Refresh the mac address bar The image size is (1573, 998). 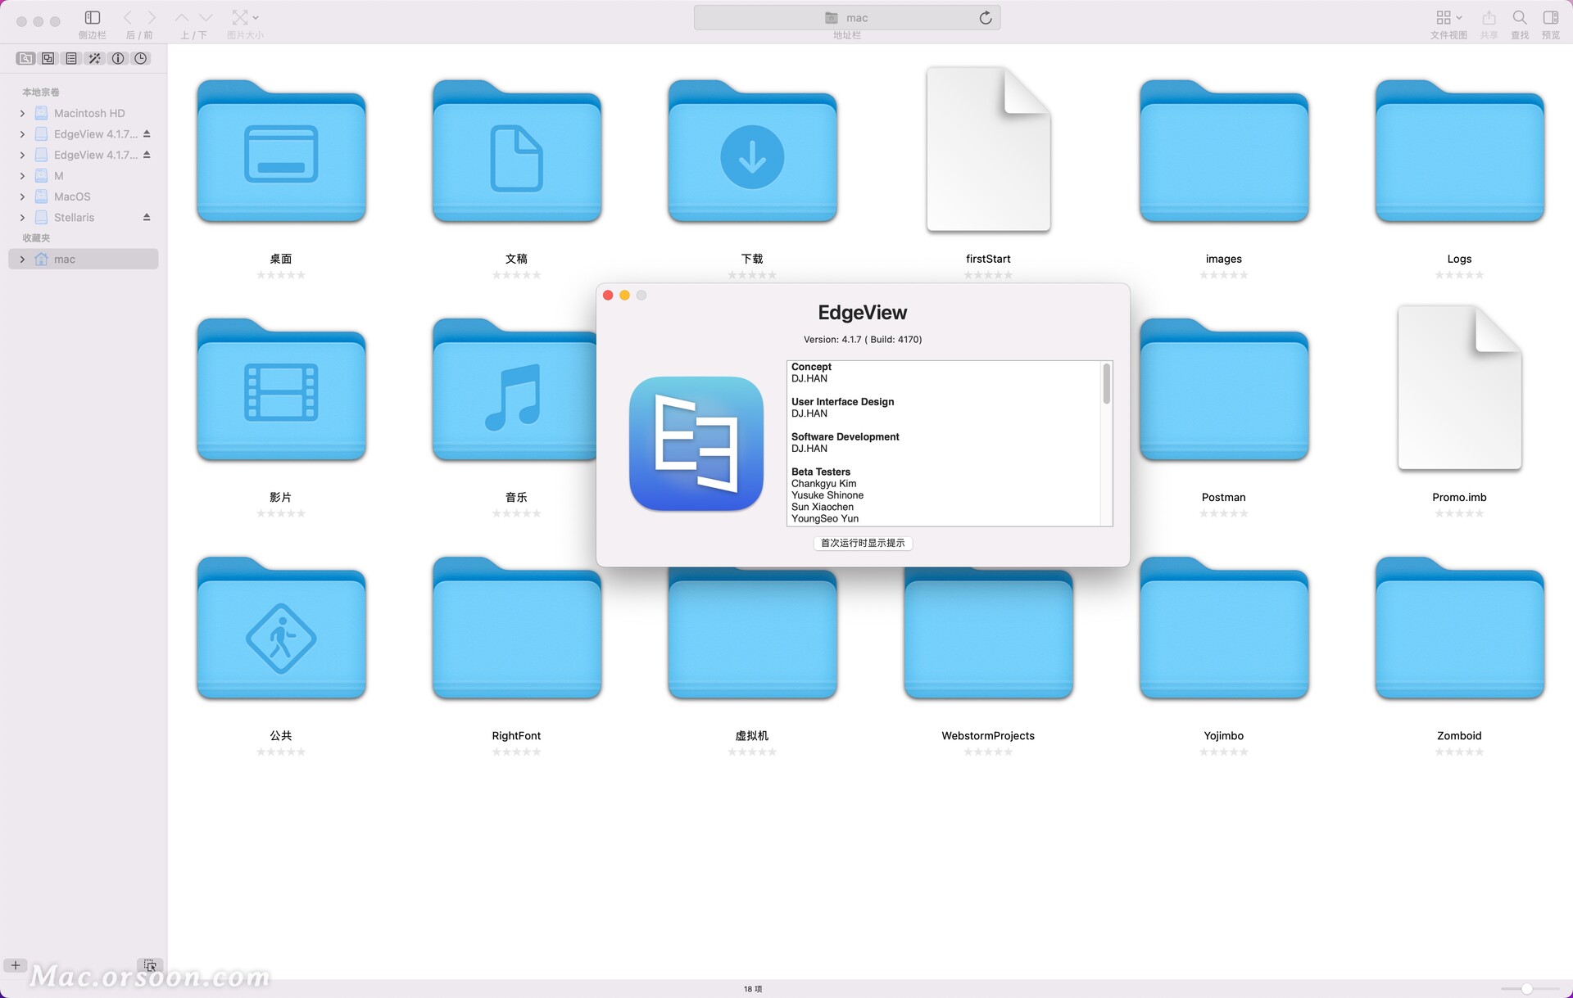pyautogui.click(x=985, y=17)
